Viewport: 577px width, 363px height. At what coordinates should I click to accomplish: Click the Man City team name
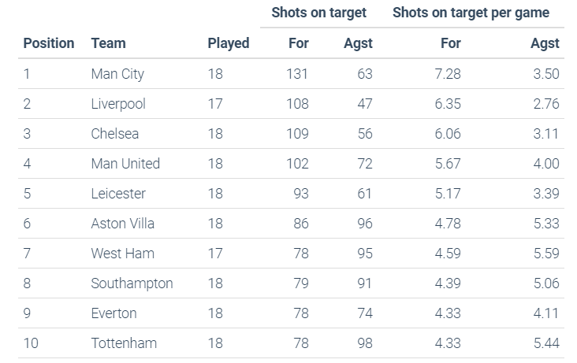click(x=117, y=74)
